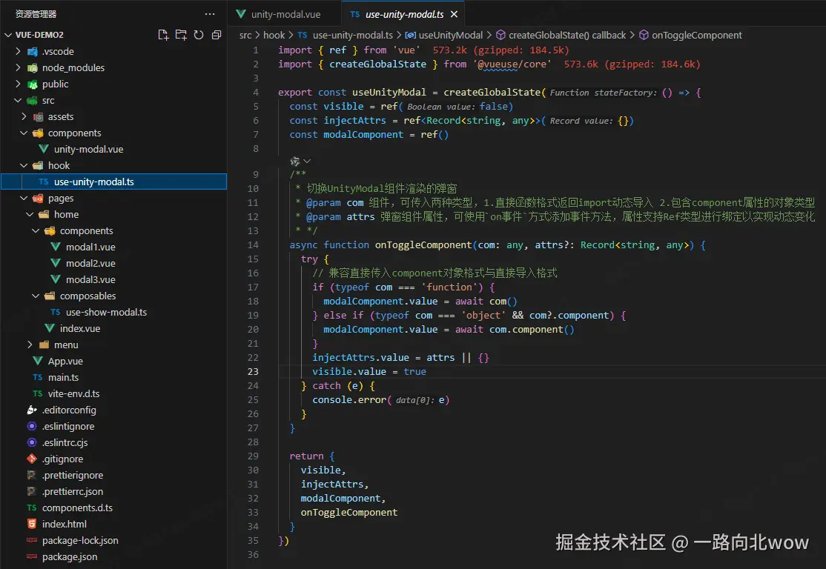Click the useUnityModal breadcrumb symbol
This screenshot has height=569, width=826.
[450, 36]
